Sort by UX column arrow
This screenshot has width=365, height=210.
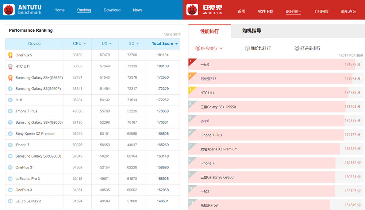click(x=111, y=44)
